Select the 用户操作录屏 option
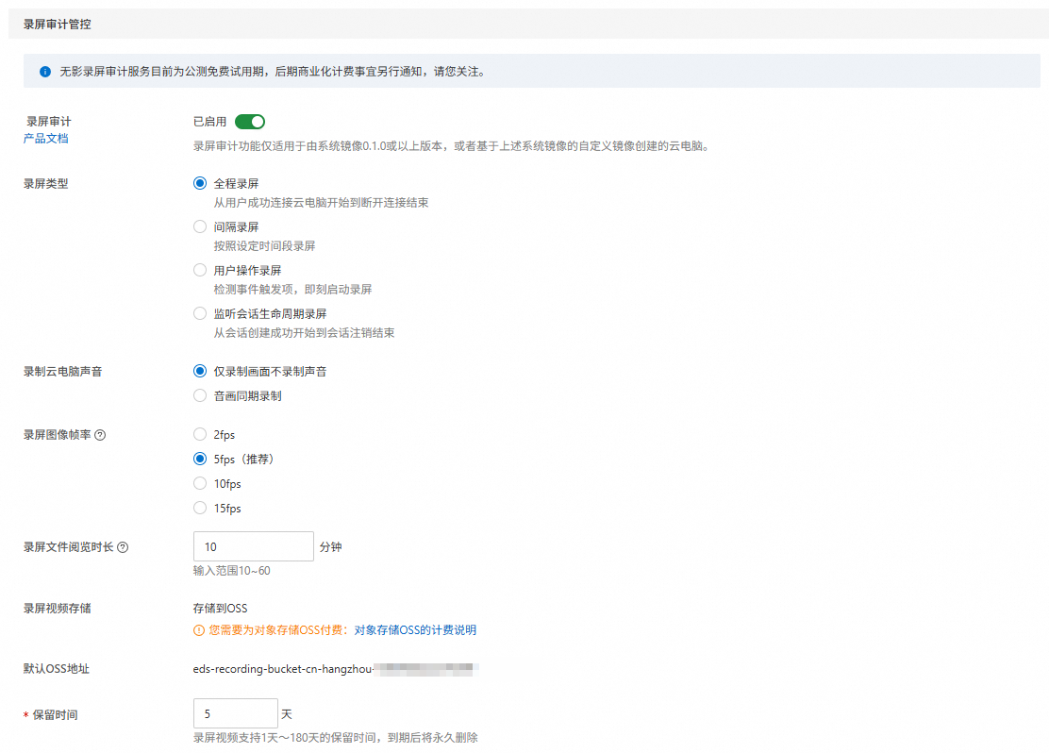Screen dimensions: 1049x753 click(199, 269)
